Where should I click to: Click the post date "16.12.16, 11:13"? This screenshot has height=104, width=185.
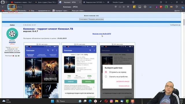click(x=30, y=25)
